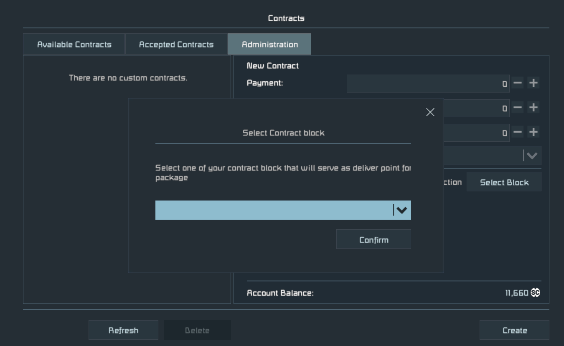This screenshot has width=564, height=346.
Task: Refresh the contracts list
Action: pos(123,330)
